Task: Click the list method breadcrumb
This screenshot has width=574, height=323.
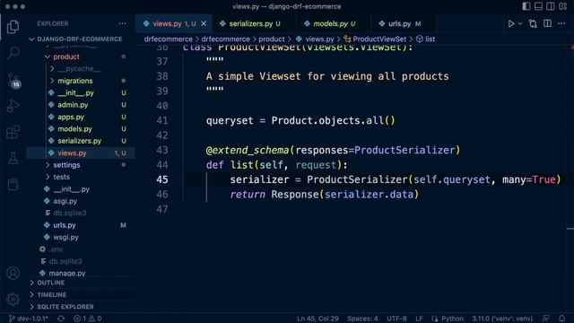Action: (x=430, y=39)
